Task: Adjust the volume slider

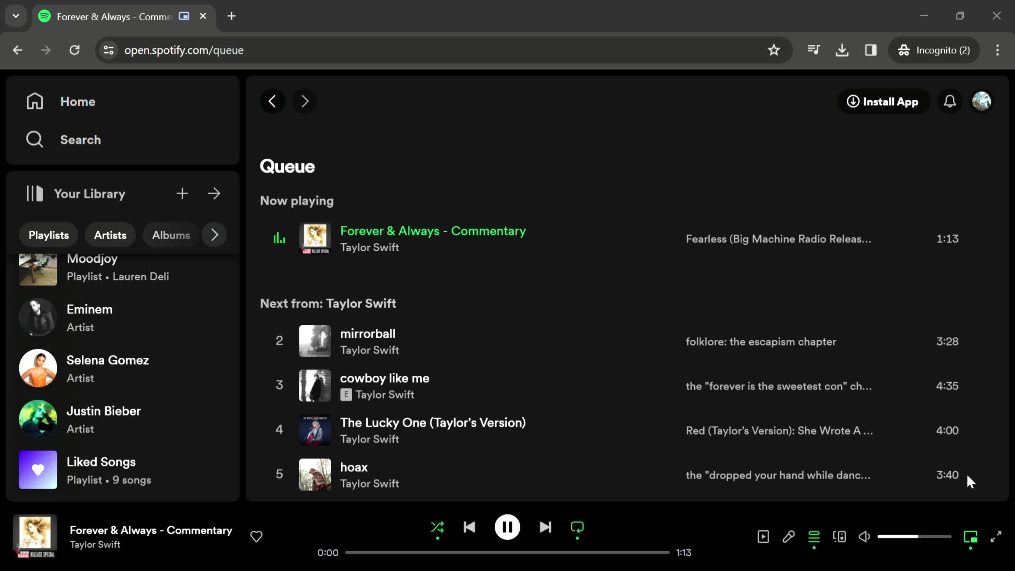Action: (x=914, y=536)
